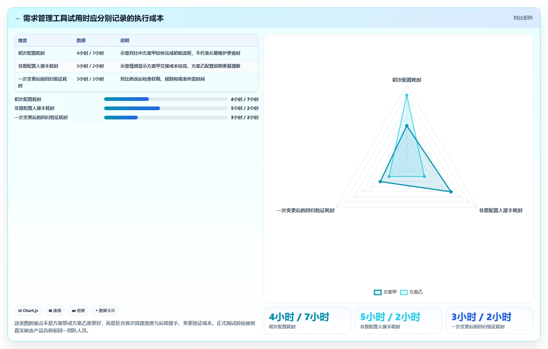Click 方案乙 data point at radar top vertex
548x349 pixels.
tap(407, 95)
